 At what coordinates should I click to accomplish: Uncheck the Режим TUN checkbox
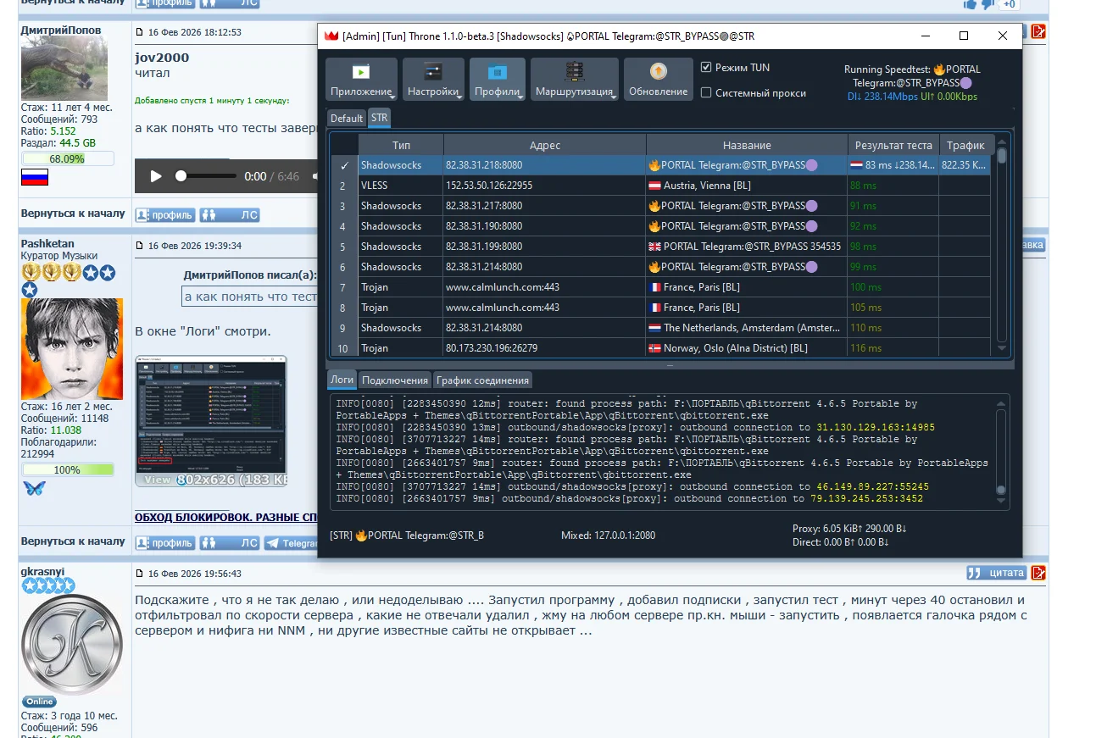706,68
